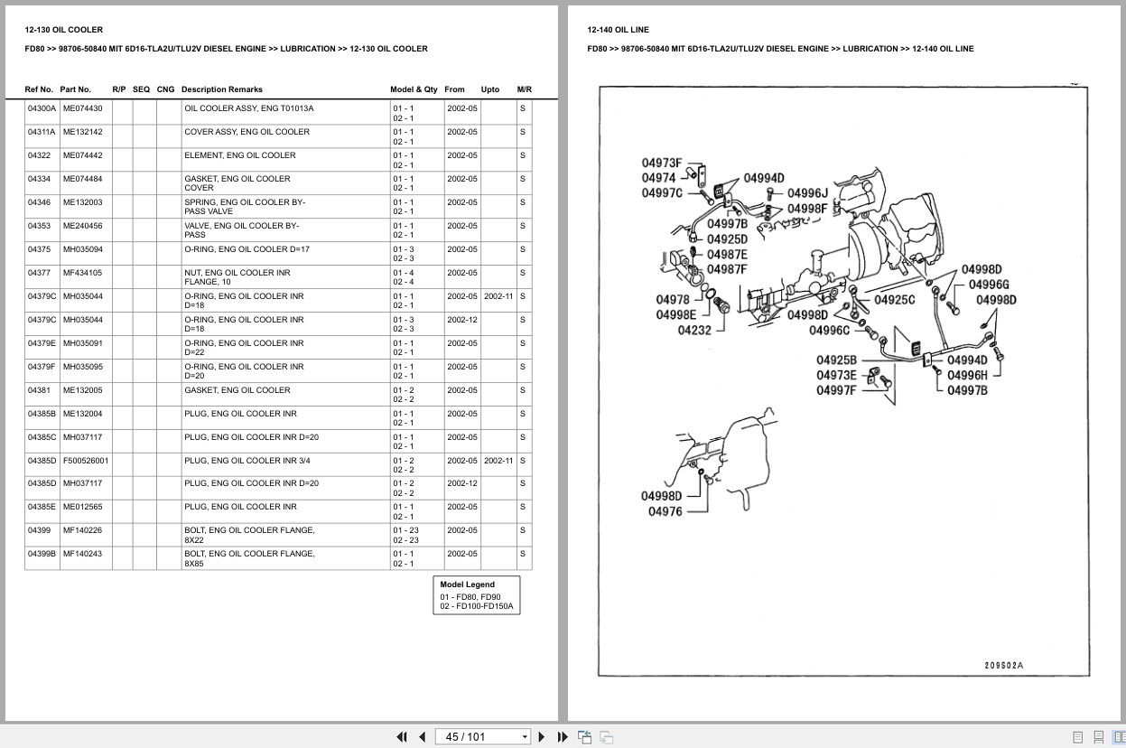Viewport: 1126px width, 748px height.
Task: Click the left page breadcrumb ending 12-130 OIL COOLER
Action: click(x=226, y=49)
